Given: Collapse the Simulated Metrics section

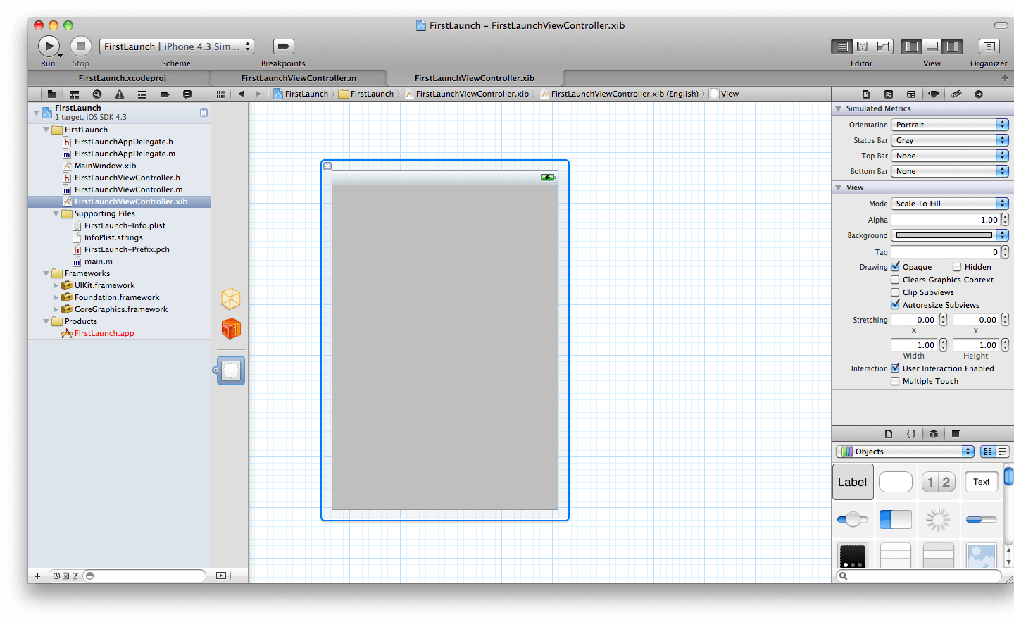Looking at the screenshot, I should (838, 108).
